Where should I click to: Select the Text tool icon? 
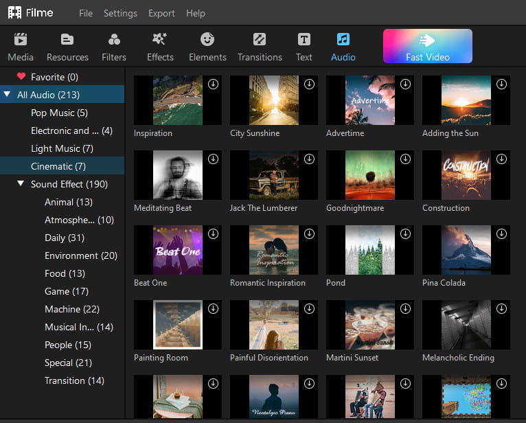coord(304,40)
